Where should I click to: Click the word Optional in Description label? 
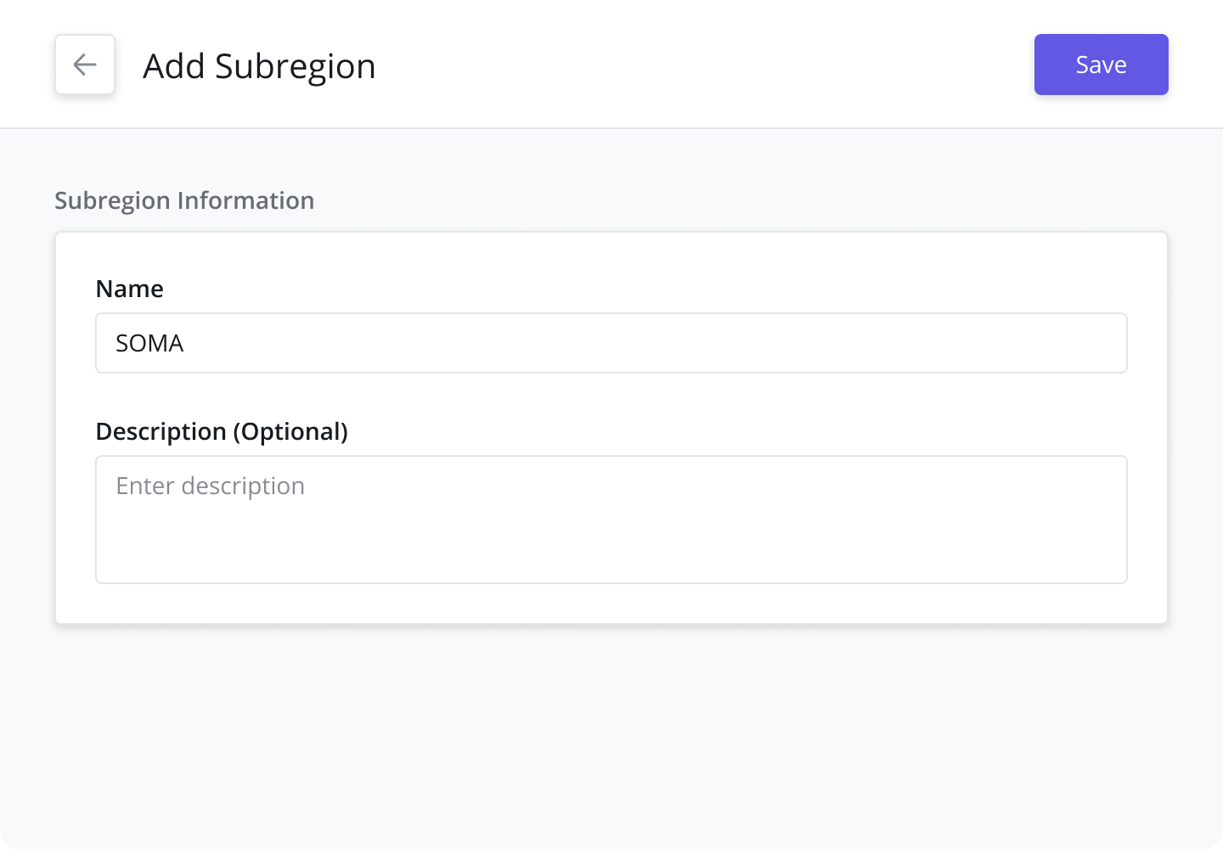click(290, 431)
